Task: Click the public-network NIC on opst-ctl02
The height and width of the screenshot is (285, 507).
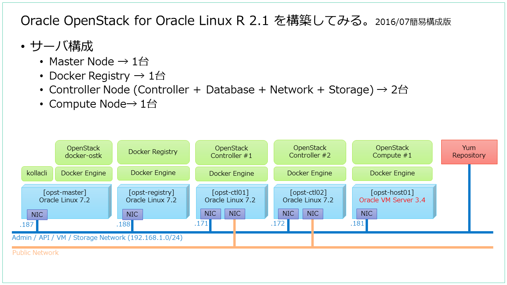Action: coord(313,214)
